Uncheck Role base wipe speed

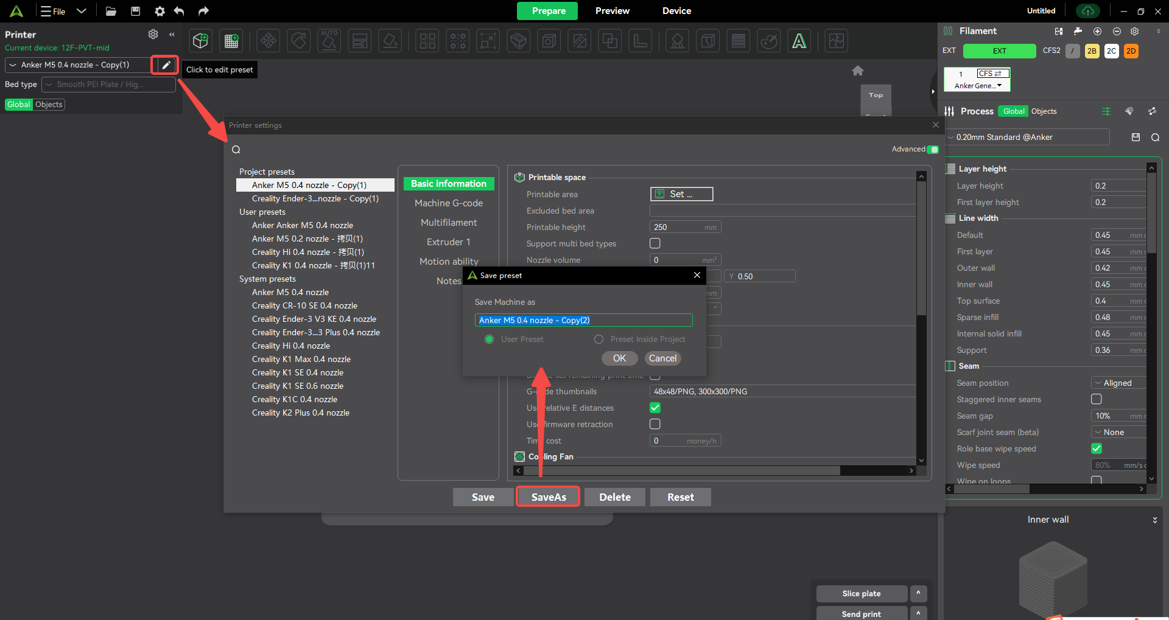pos(1097,448)
